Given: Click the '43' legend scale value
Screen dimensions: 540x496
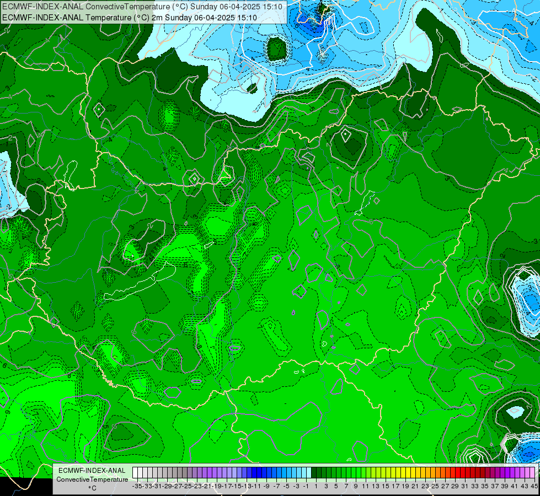Looking at the screenshot, I should 525,486.
